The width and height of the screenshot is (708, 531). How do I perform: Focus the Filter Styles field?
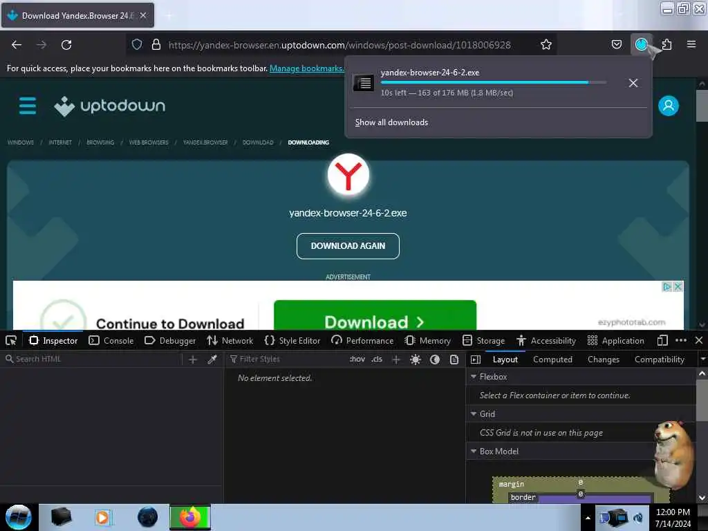pos(287,360)
